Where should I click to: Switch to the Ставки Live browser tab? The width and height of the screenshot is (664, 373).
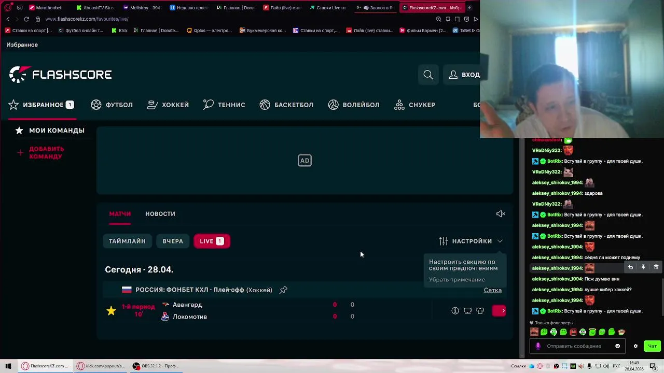(x=328, y=8)
